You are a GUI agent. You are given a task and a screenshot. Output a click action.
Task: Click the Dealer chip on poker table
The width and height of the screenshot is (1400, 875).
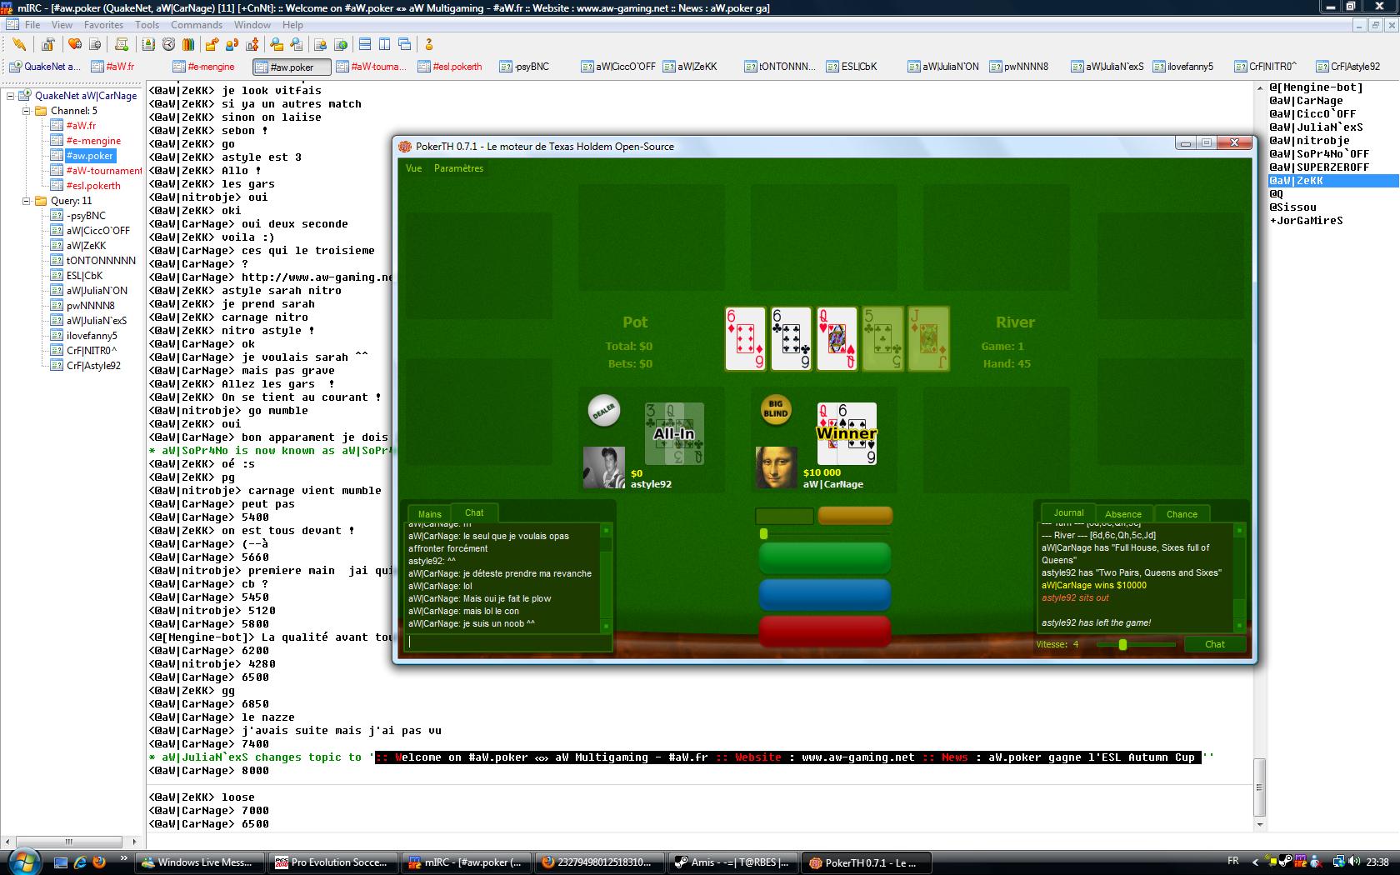click(x=603, y=410)
